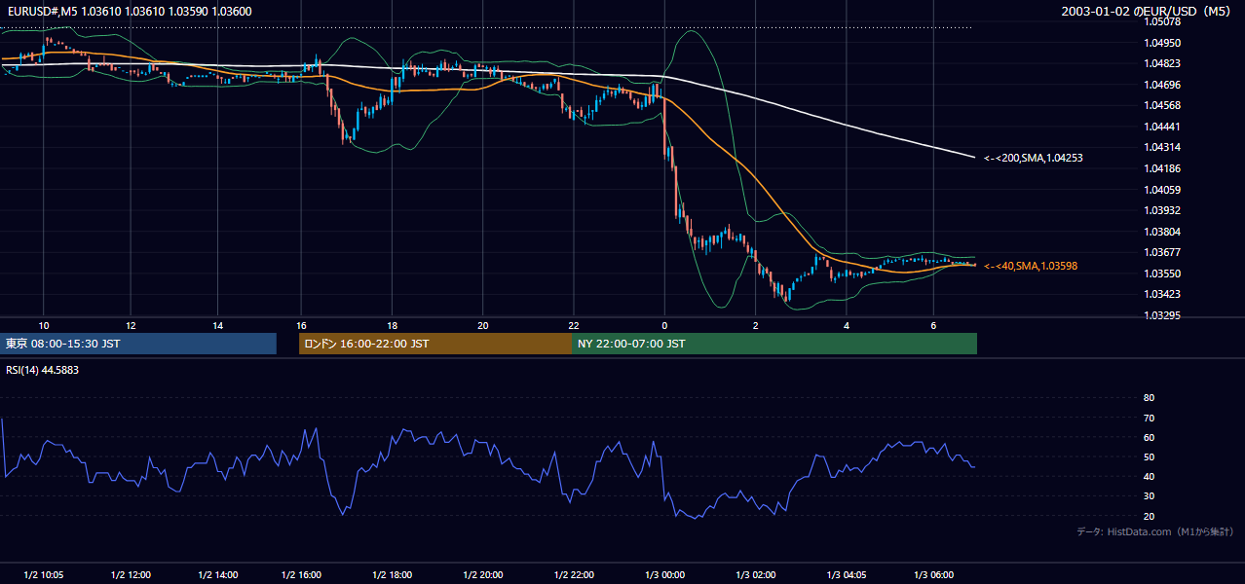1245x584 pixels.
Task: Click the 1/2 22:00 date label
Action: pos(574,574)
